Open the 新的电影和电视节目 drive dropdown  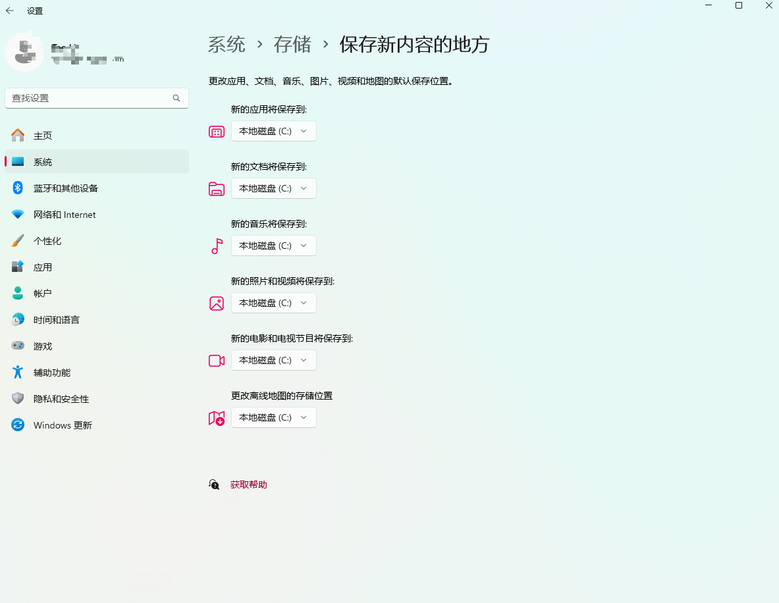[x=274, y=360]
